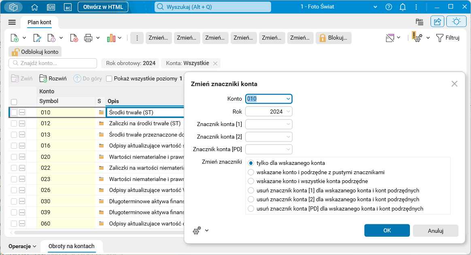Open the Operacje menu at the bottom
The width and height of the screenshot is (471, 255).
[x=19, y=246]
